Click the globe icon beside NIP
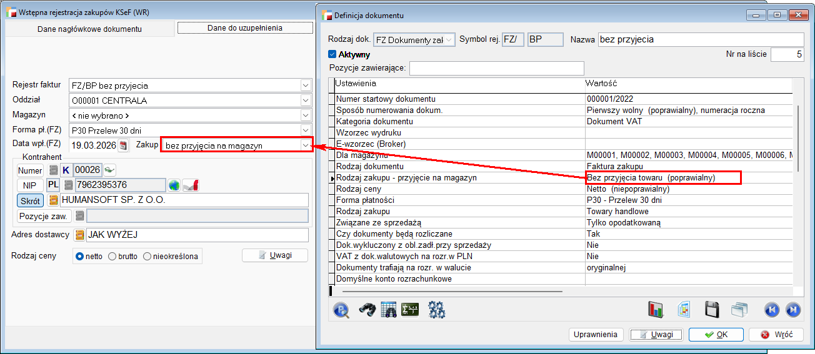815x354 pixels. click(174, 185)
